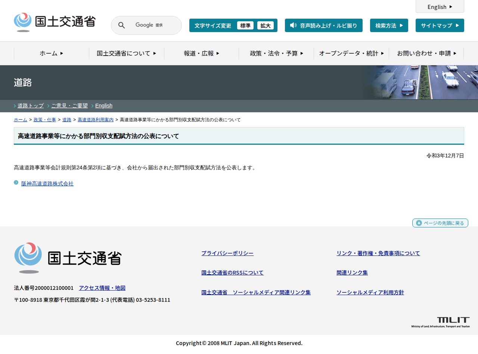
Task: Click the MLIT wordmark in footer corner
Action: [440, 322]
